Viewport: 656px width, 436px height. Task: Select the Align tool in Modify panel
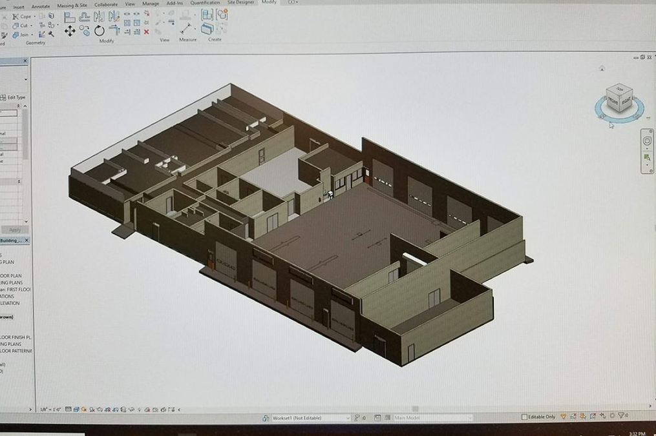tap(69, 17)
